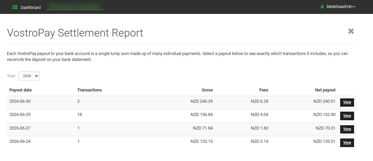
Task: View the 2026-06-30 payout details
Action: tap(347, 102)
